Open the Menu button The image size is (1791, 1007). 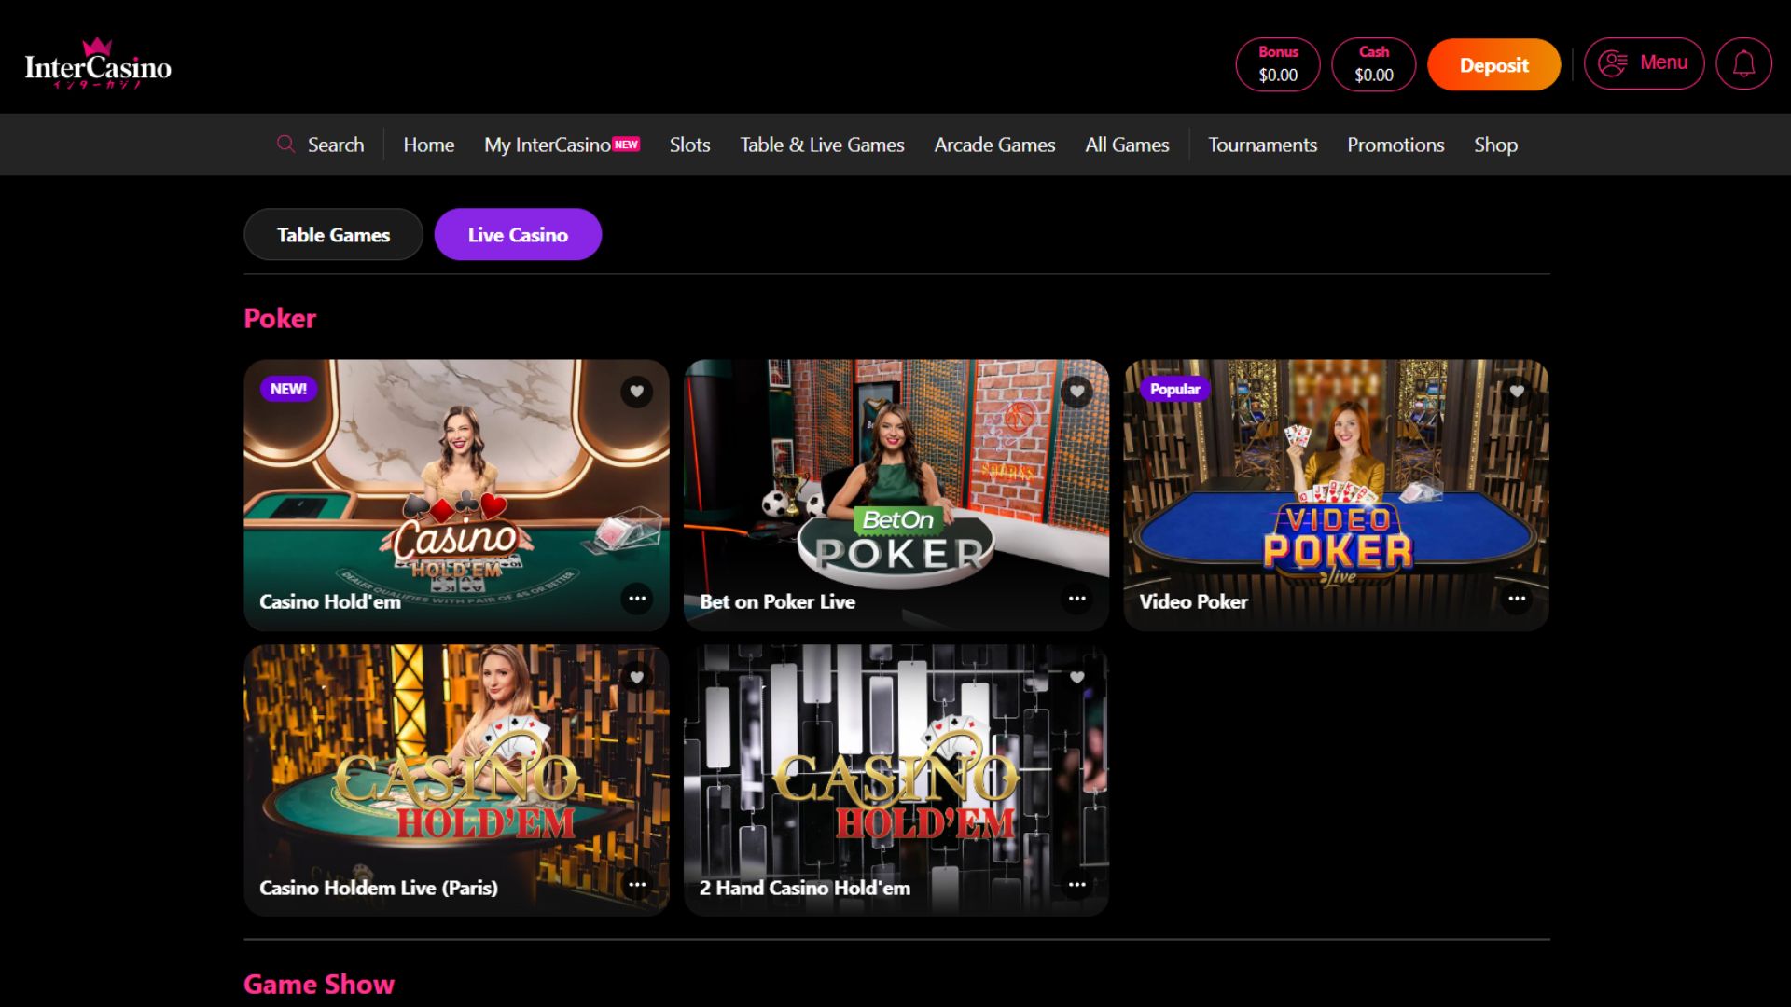pos(1644,63)
